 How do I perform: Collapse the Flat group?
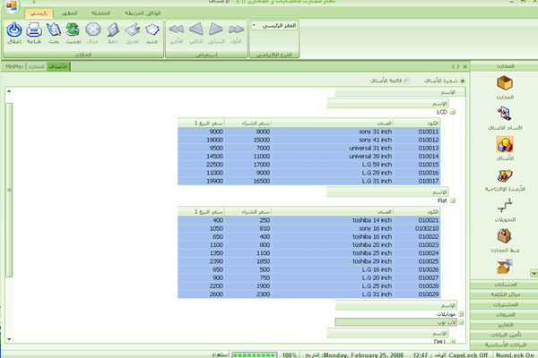click(x=453, y=201)
